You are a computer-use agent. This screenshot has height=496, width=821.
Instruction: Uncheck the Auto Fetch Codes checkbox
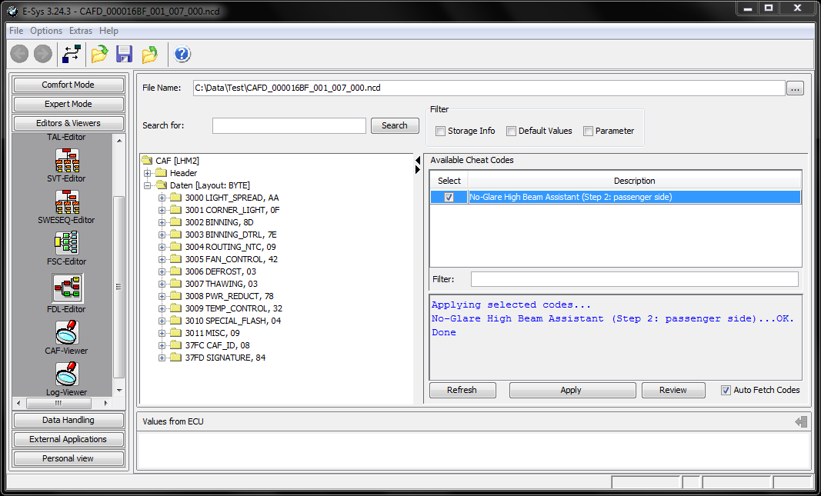click(726, 391)
